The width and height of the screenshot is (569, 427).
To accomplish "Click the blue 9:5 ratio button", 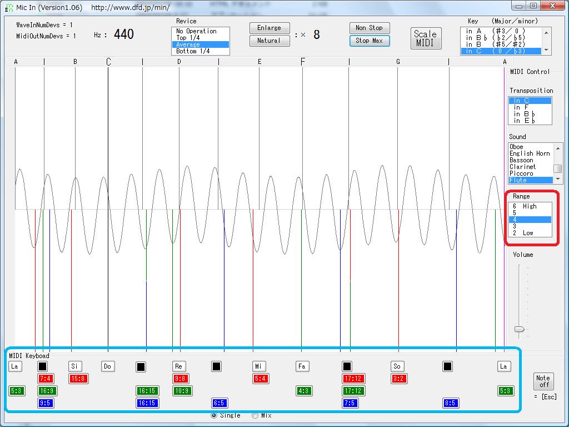I will point(46,403).
